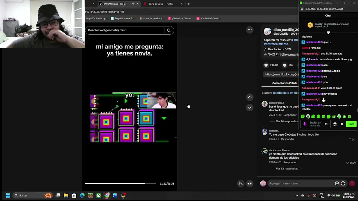Screen dimensions: 358x201
Task: Click the mention @ icon in comment box
Action: coord(337,183)
